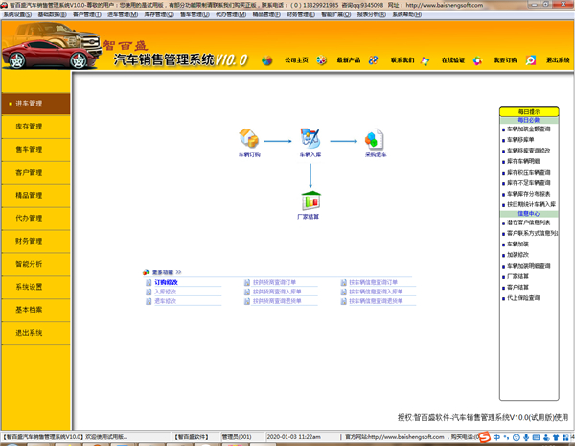575x446 pixels.
Task: Click the 订购修改 link
Action: tap(166, 282)
